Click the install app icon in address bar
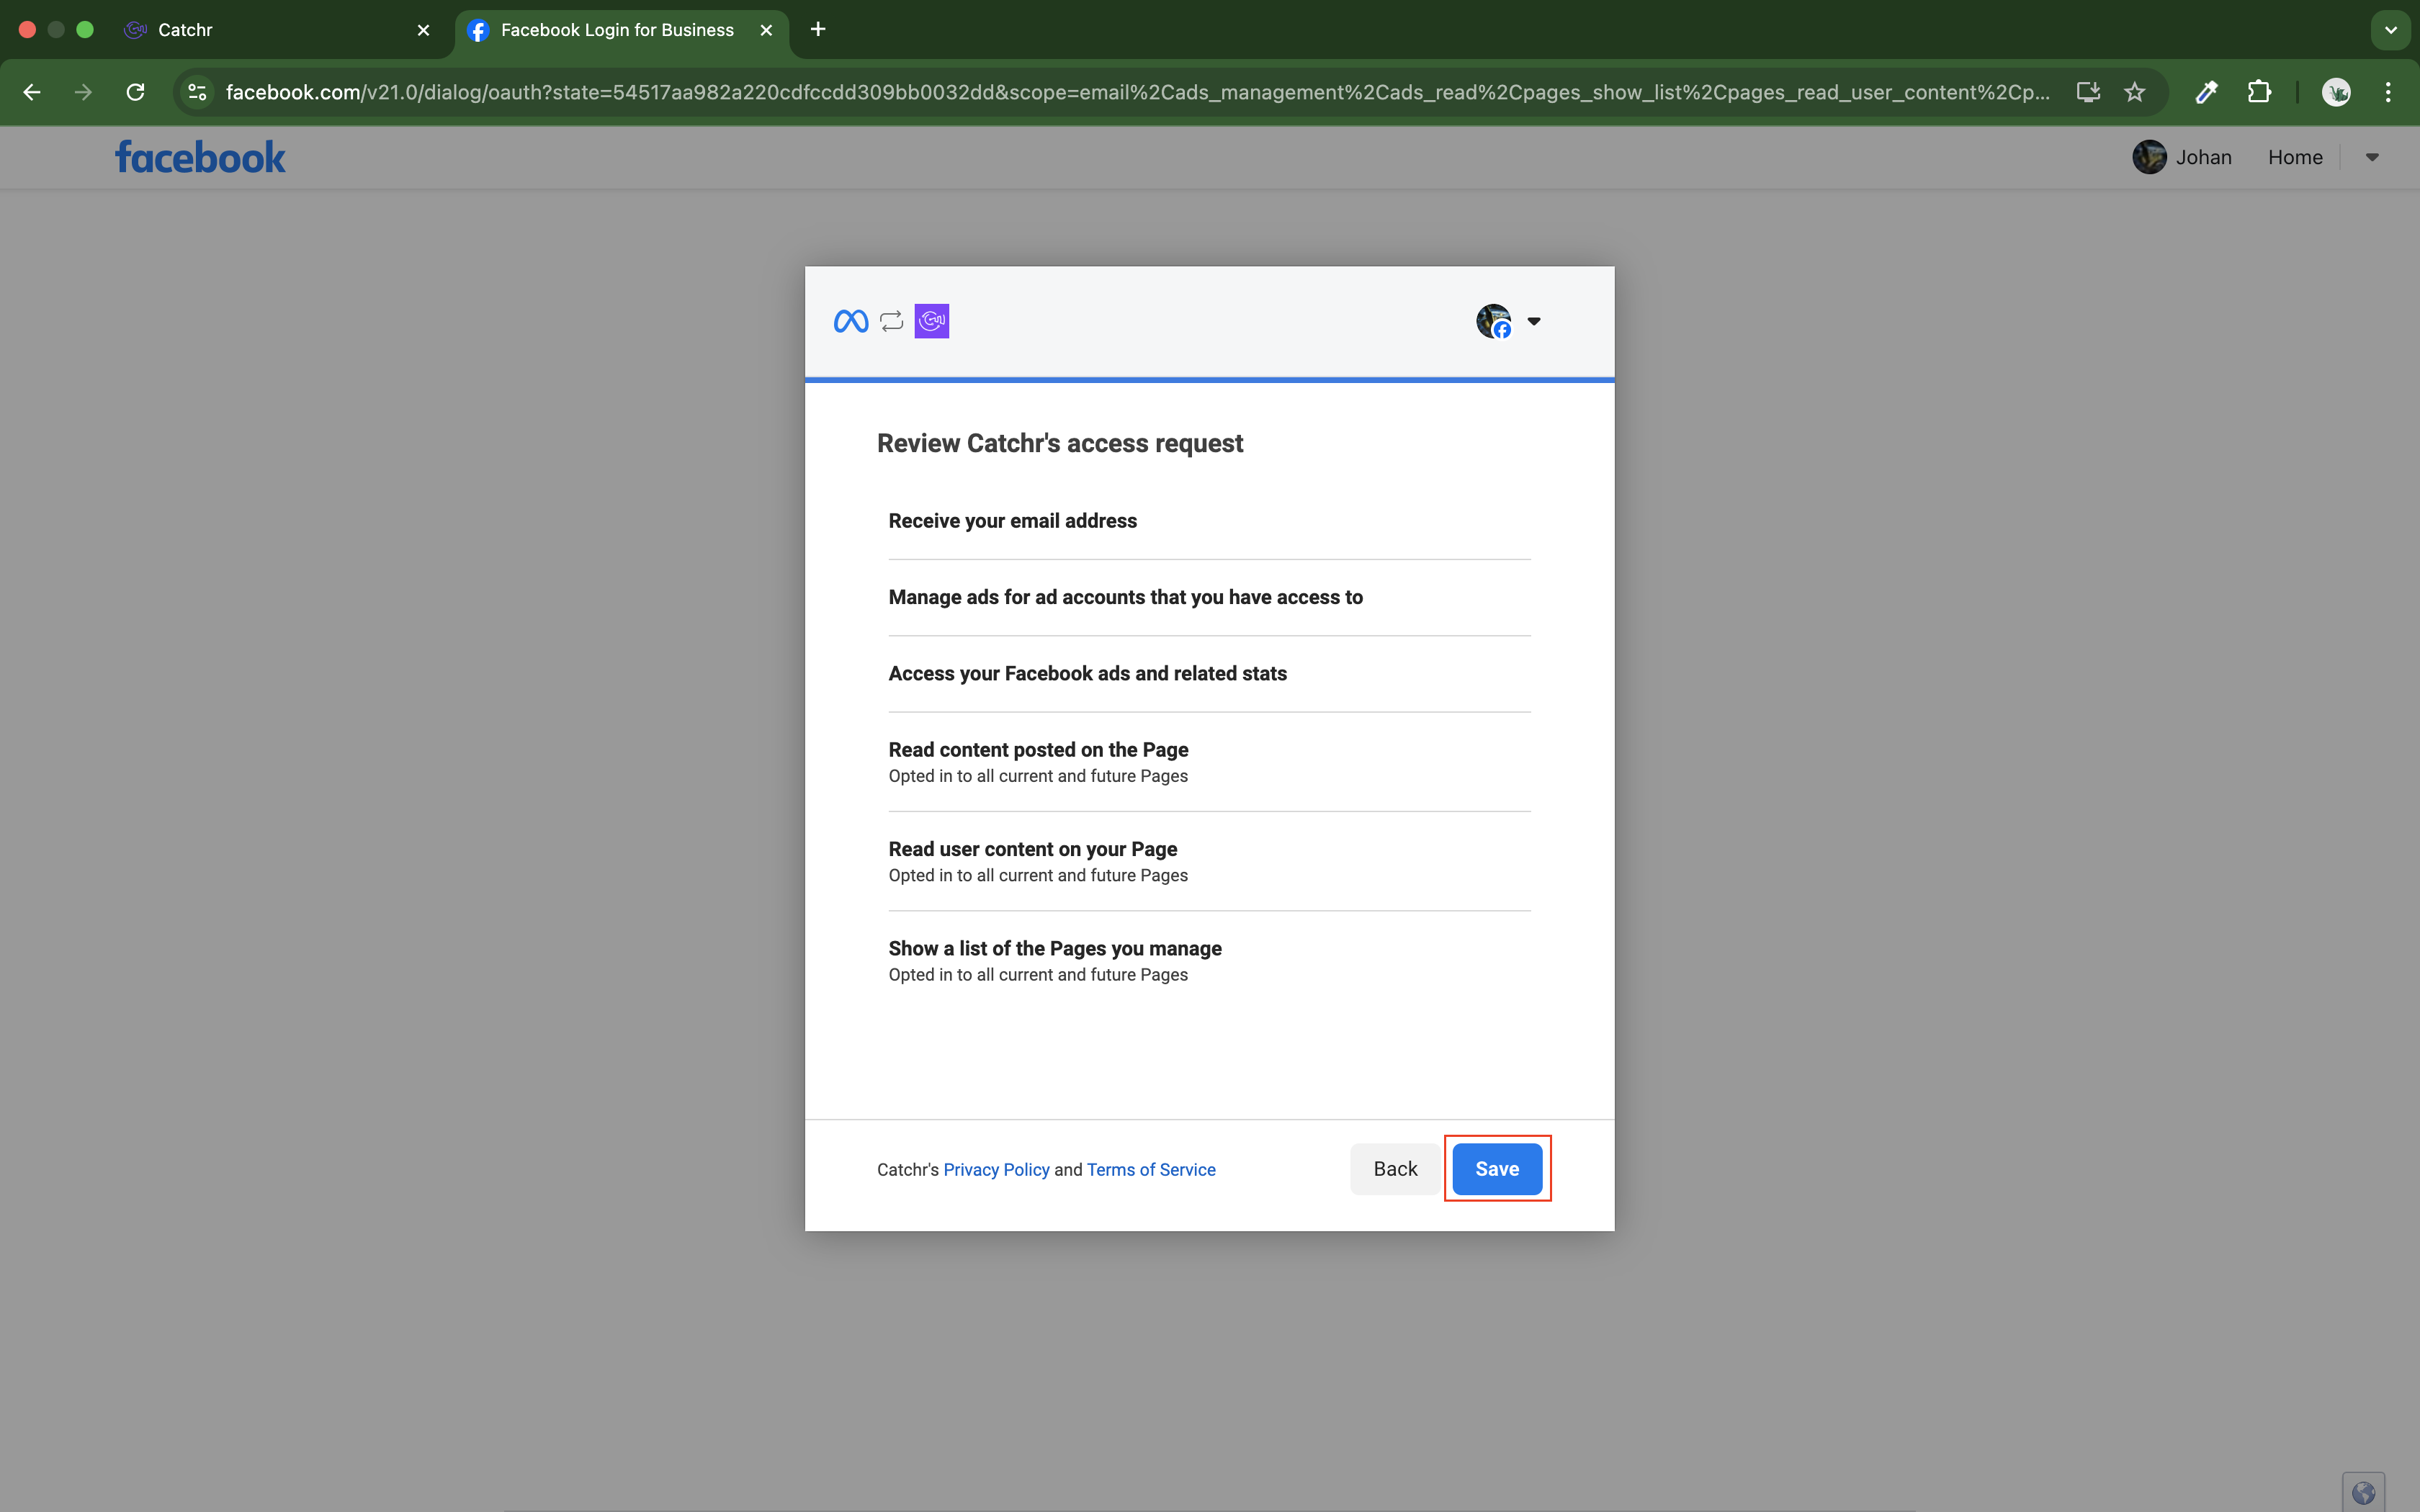This screenshot has height=1512, width=2420. click(2088, 92)
